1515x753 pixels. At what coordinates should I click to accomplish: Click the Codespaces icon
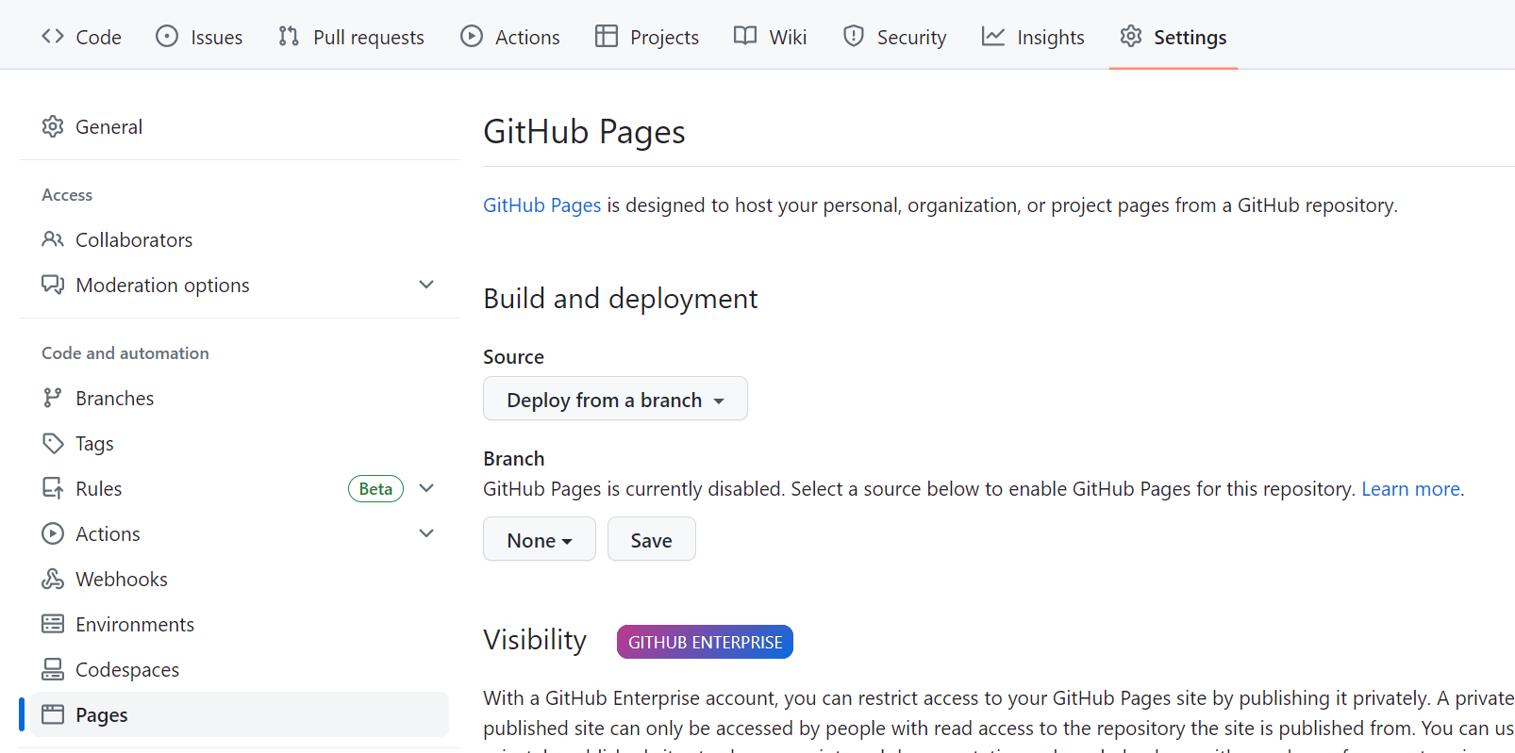53,669
